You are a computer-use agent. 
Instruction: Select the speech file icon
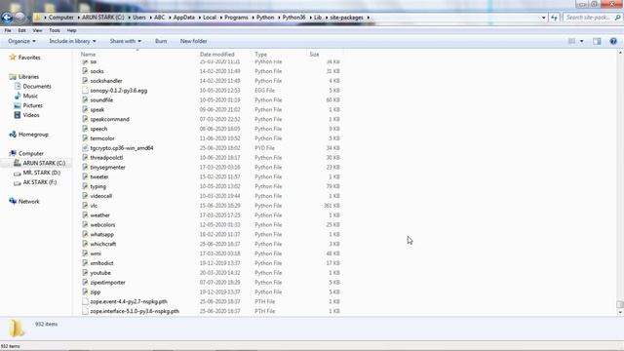point(85,129)
